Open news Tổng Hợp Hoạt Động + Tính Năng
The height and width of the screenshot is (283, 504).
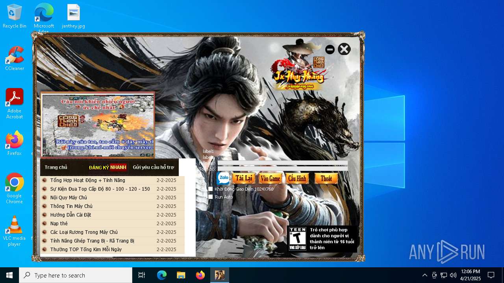pos(87,180)
